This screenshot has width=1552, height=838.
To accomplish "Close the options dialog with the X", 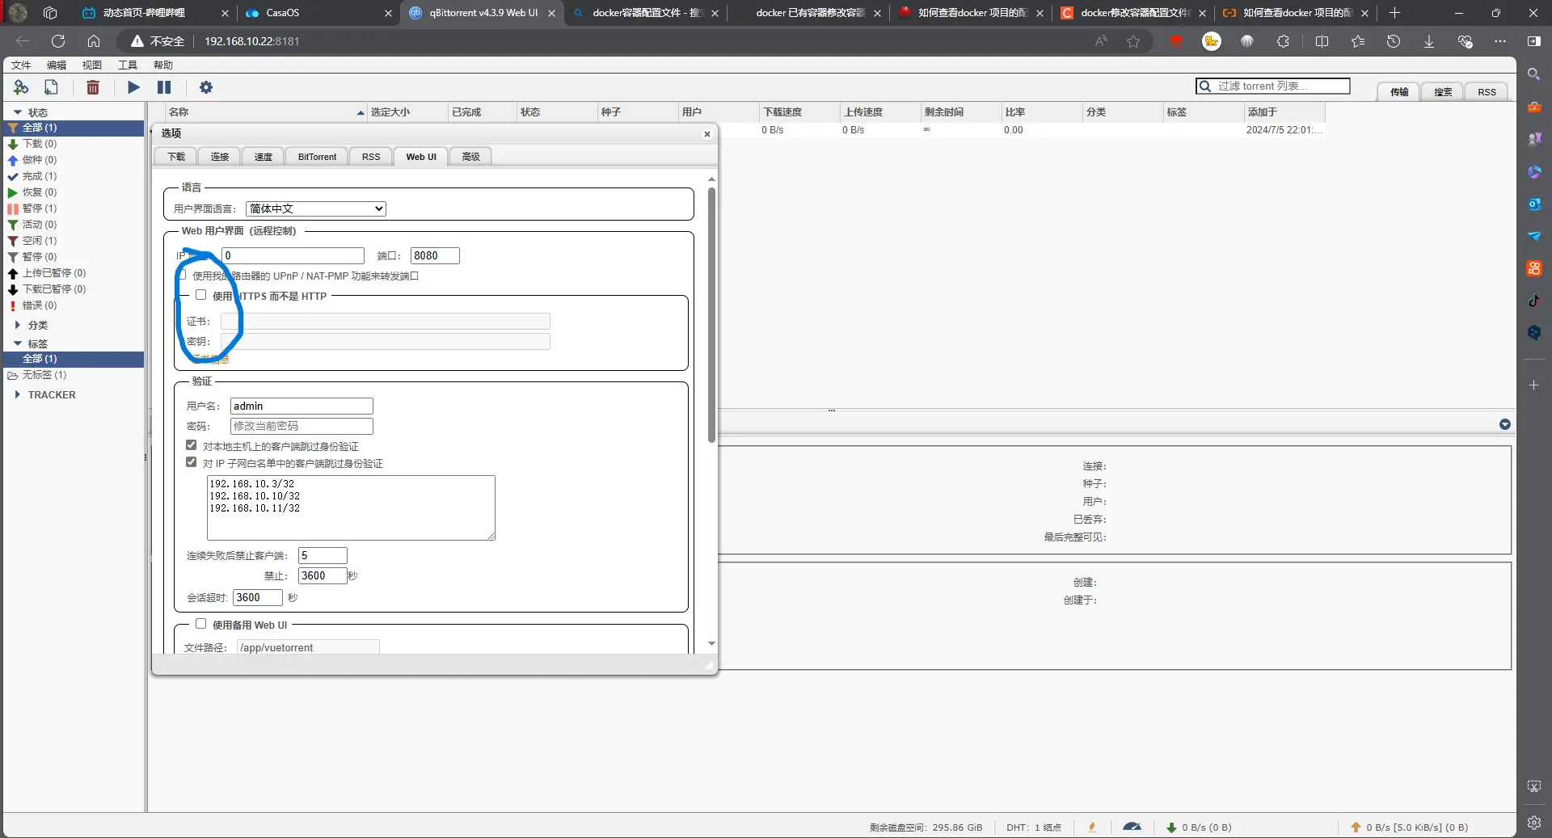I will coord(707,134).
